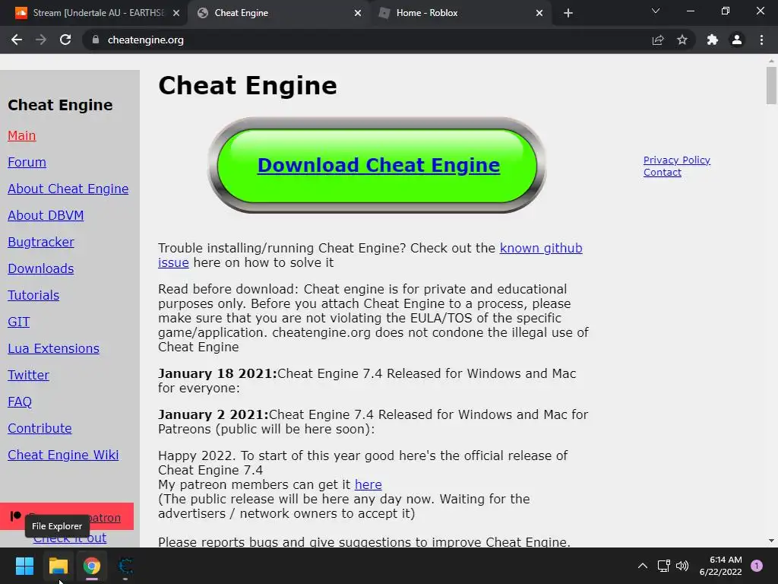The image size is (778, 584).
Task: Close the Home - Roblox tab
Action: point(539,13)
